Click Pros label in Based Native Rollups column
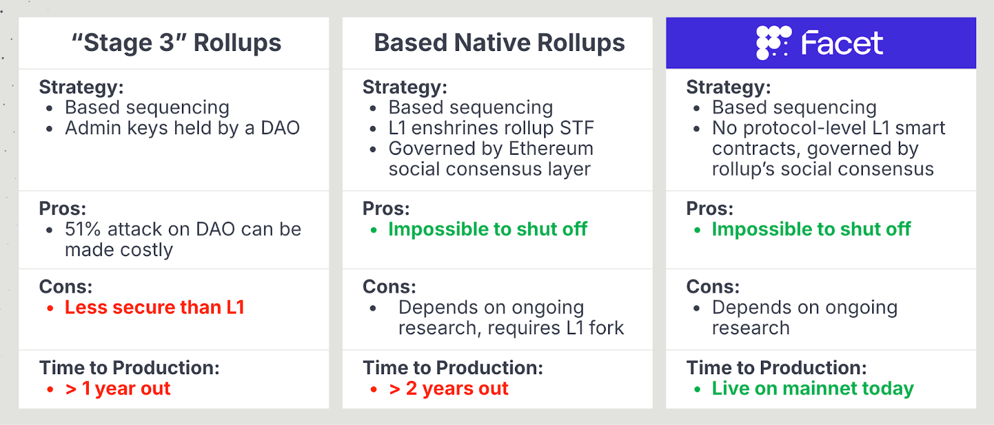 386,209
